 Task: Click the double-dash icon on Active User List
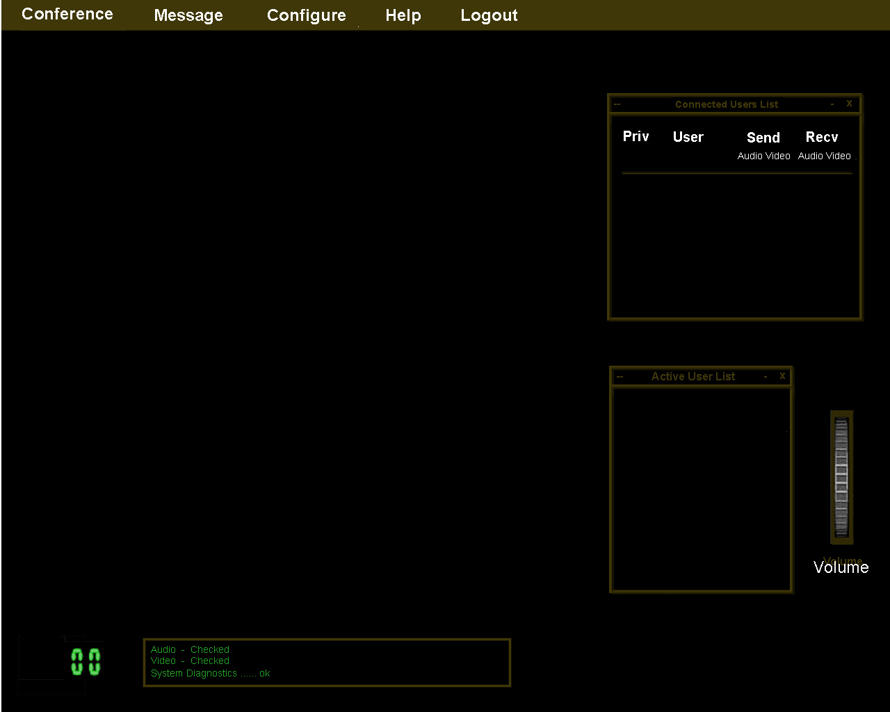(620, 377)
